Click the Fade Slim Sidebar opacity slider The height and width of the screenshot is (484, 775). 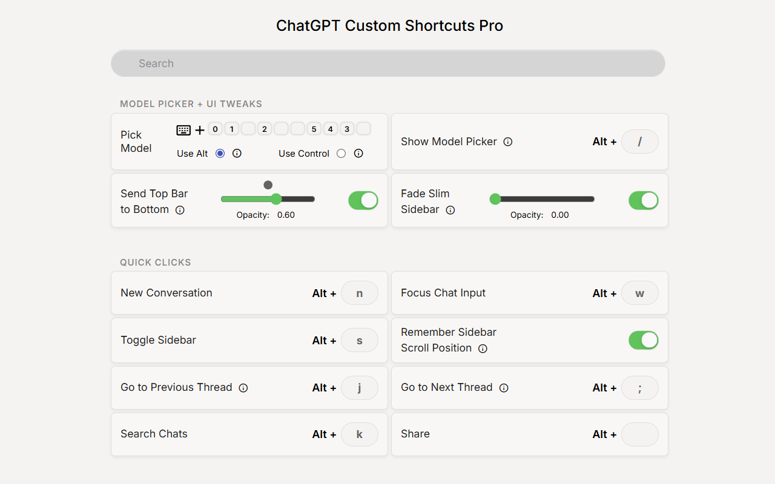(542, 199)
